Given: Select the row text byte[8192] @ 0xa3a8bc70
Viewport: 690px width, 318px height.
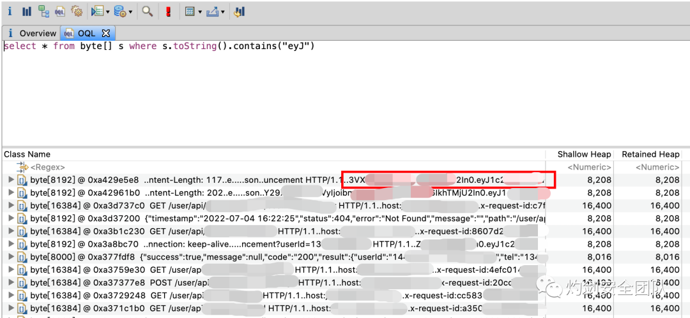Looking at the screenshot, I should coord(84,244).
